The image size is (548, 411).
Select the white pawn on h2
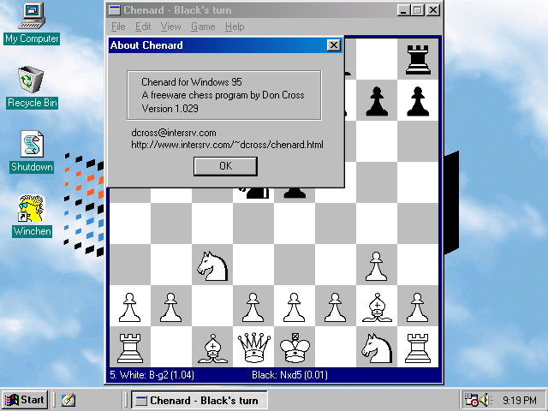(417, 307)
